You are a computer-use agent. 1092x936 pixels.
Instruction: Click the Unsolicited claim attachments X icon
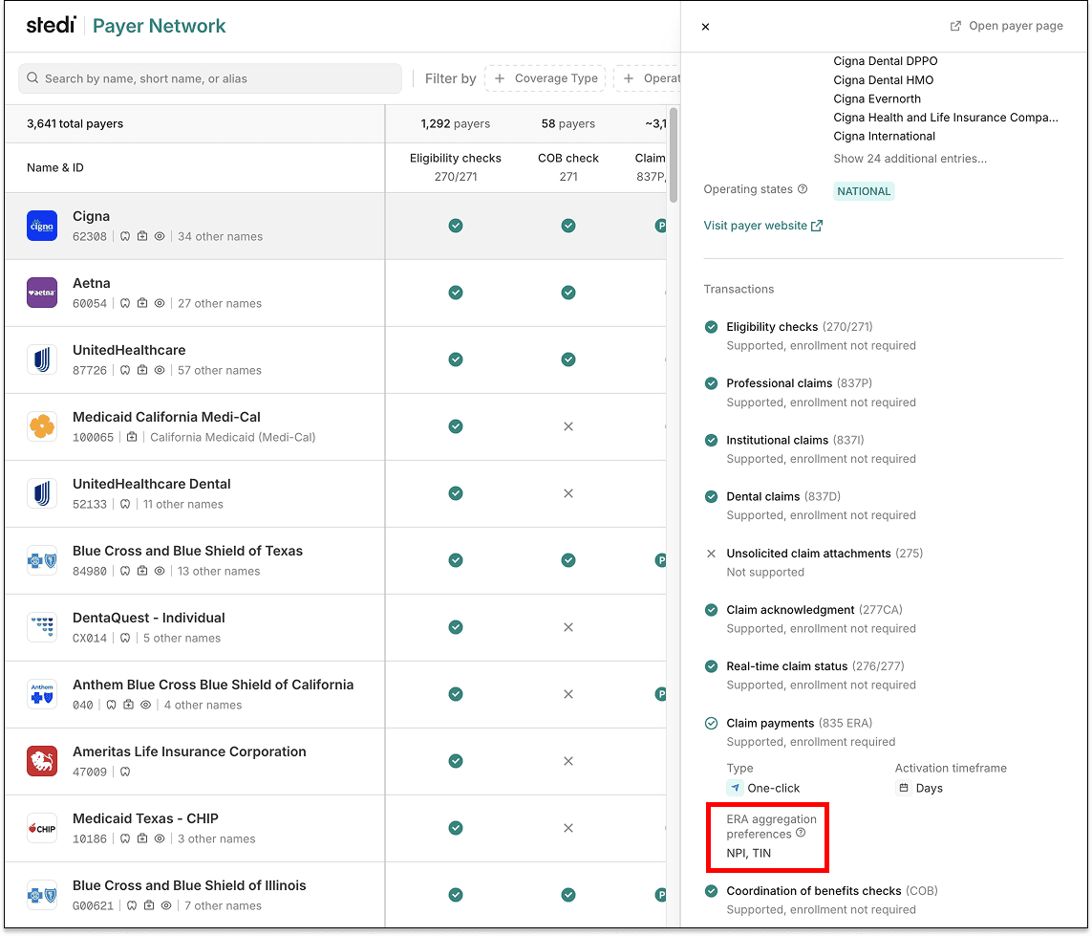coord(711,554)
